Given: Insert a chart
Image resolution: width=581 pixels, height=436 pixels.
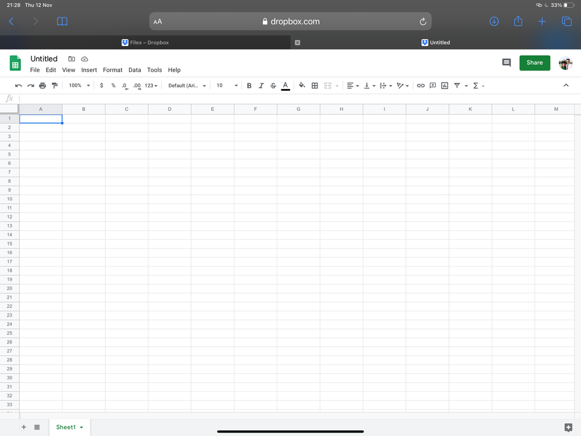Looking at the screenshot, I should click(445, 86).
